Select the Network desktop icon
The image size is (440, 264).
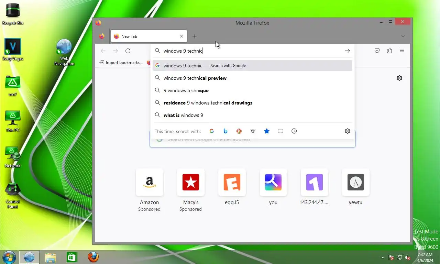pyautogui.click(x=13, y=157)
